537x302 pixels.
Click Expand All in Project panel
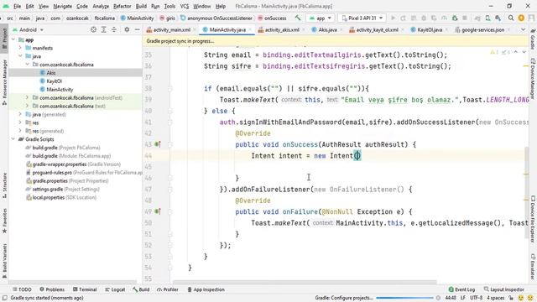tap(104, 30)
